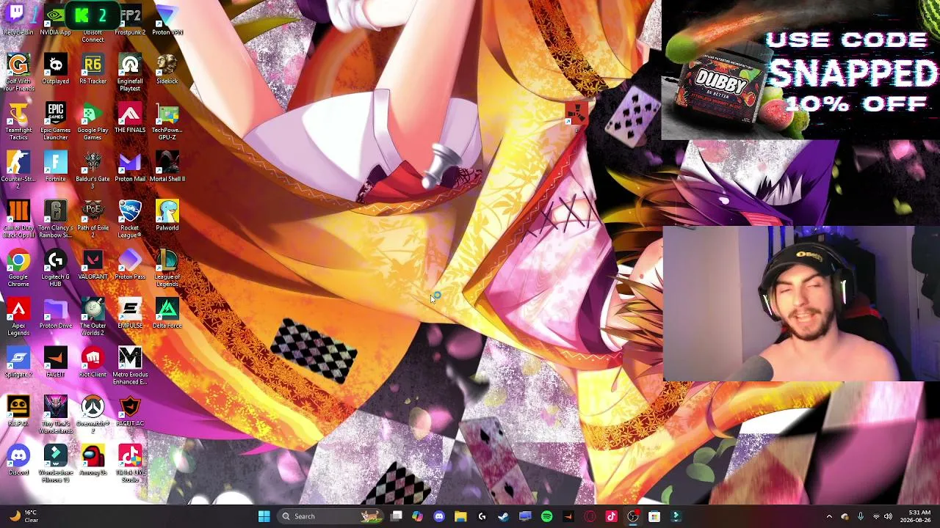
Task: Click the Google Play Games desktop icon
Action: click(93, 122)
